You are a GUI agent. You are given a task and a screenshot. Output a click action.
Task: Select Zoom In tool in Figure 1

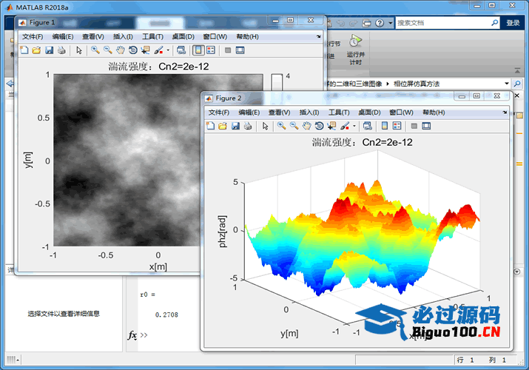coord(95,50)
